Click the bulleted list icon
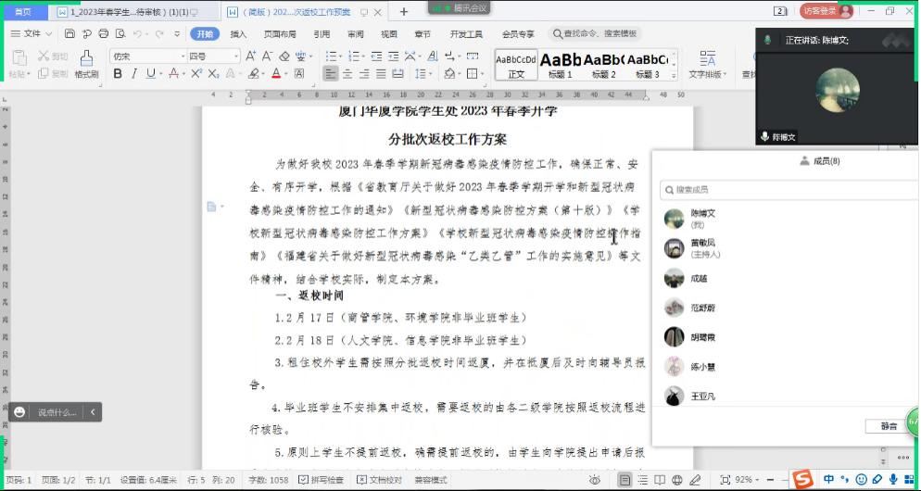Screen dimensions: 921x491 pos(331,57)
